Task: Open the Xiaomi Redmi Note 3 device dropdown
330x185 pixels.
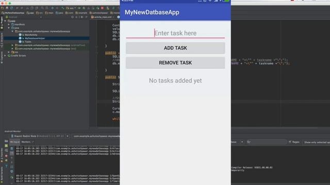Action: click(40, 136)
